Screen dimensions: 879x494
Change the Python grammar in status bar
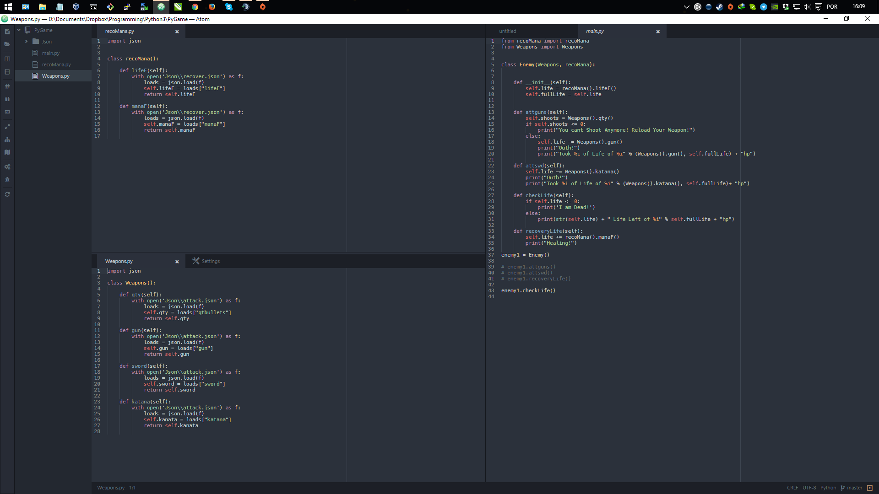coord(828,488)
